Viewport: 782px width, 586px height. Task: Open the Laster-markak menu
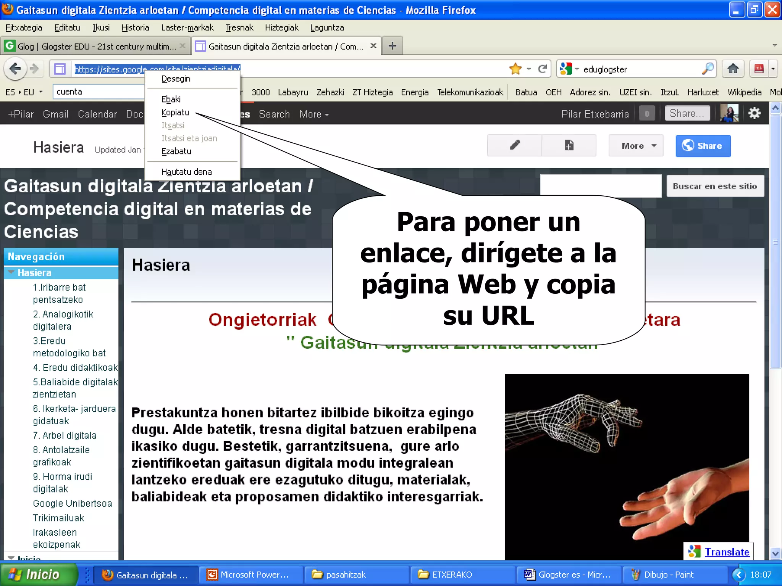click(x=187, y=27)
